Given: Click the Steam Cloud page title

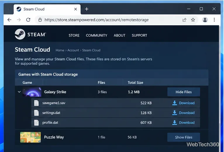Looking at the screenshot, I should (32, 50).
